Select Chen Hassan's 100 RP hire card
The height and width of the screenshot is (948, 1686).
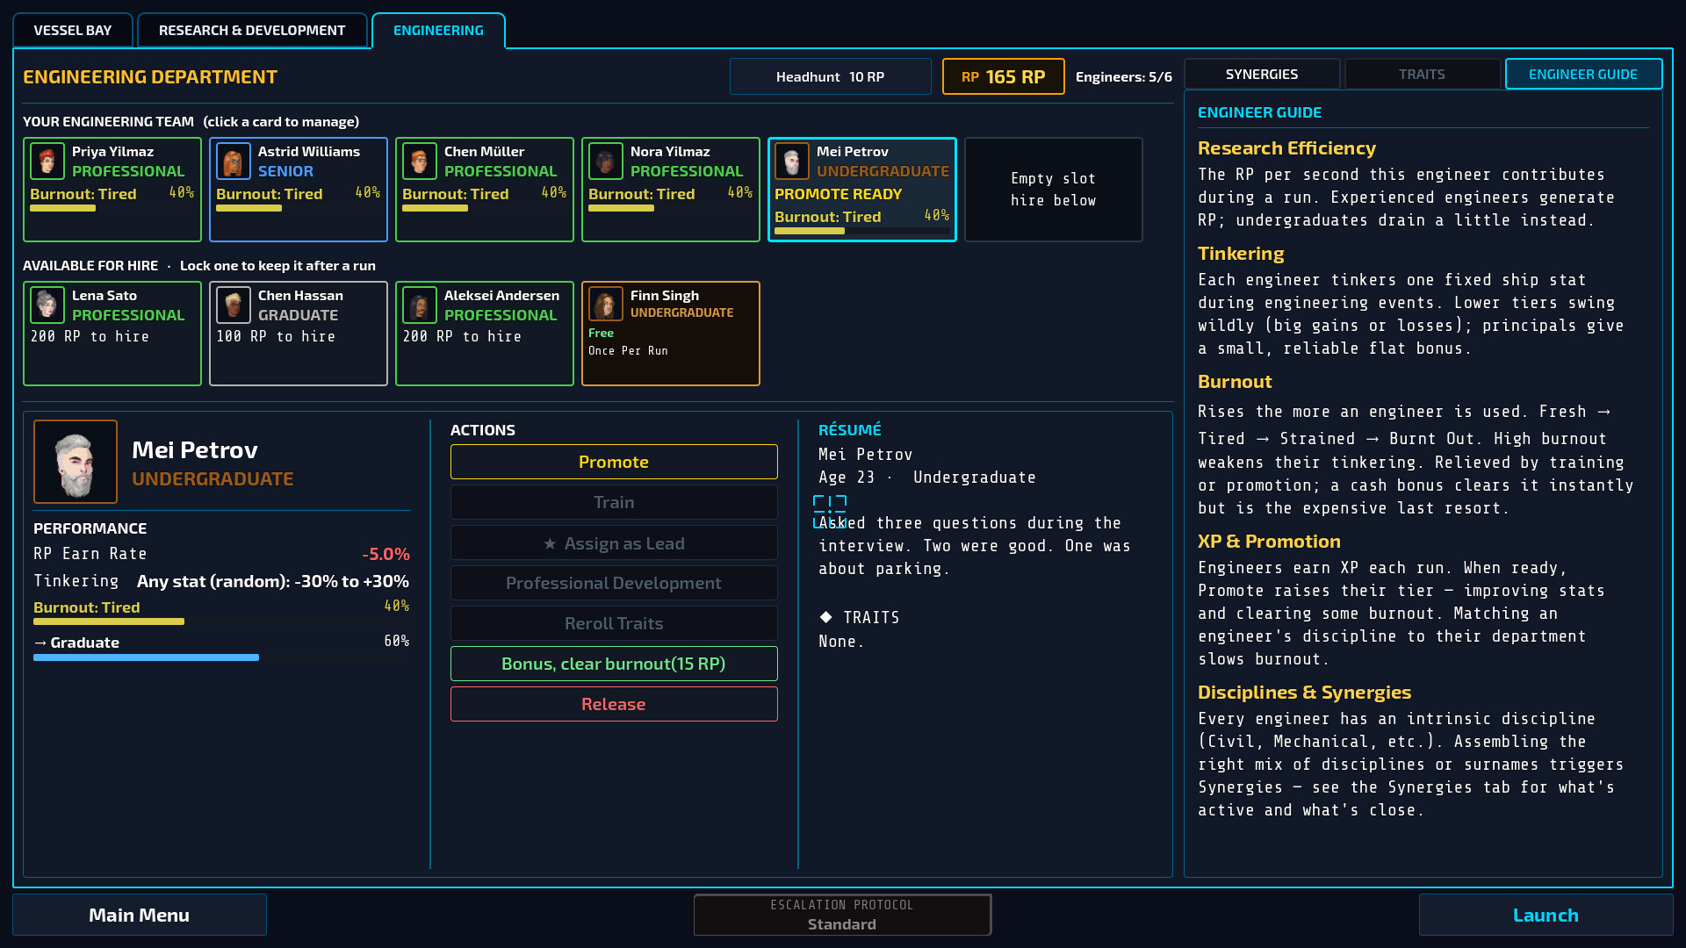299,334
